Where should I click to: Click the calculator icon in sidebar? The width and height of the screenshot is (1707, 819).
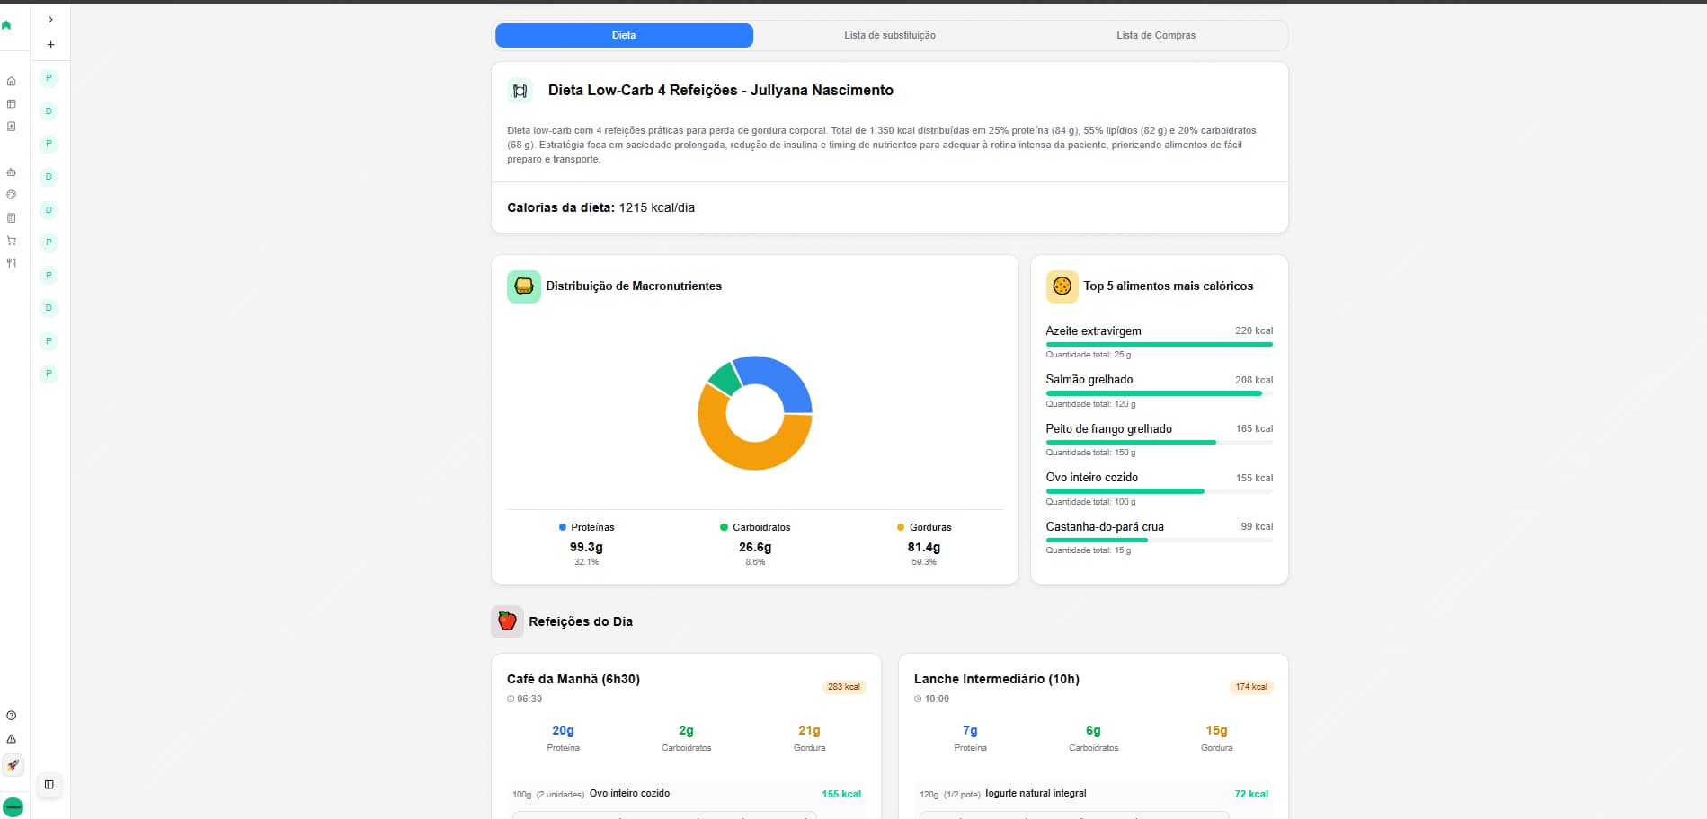[x=11, y=217]
